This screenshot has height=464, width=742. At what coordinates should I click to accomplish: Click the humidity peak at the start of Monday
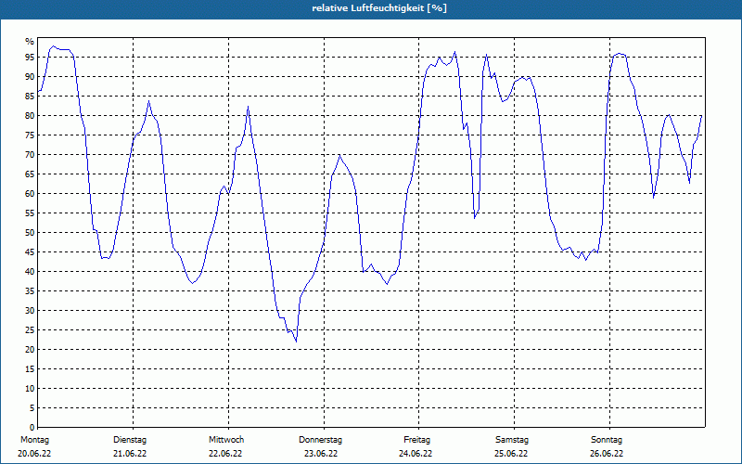tap(53, 46)
